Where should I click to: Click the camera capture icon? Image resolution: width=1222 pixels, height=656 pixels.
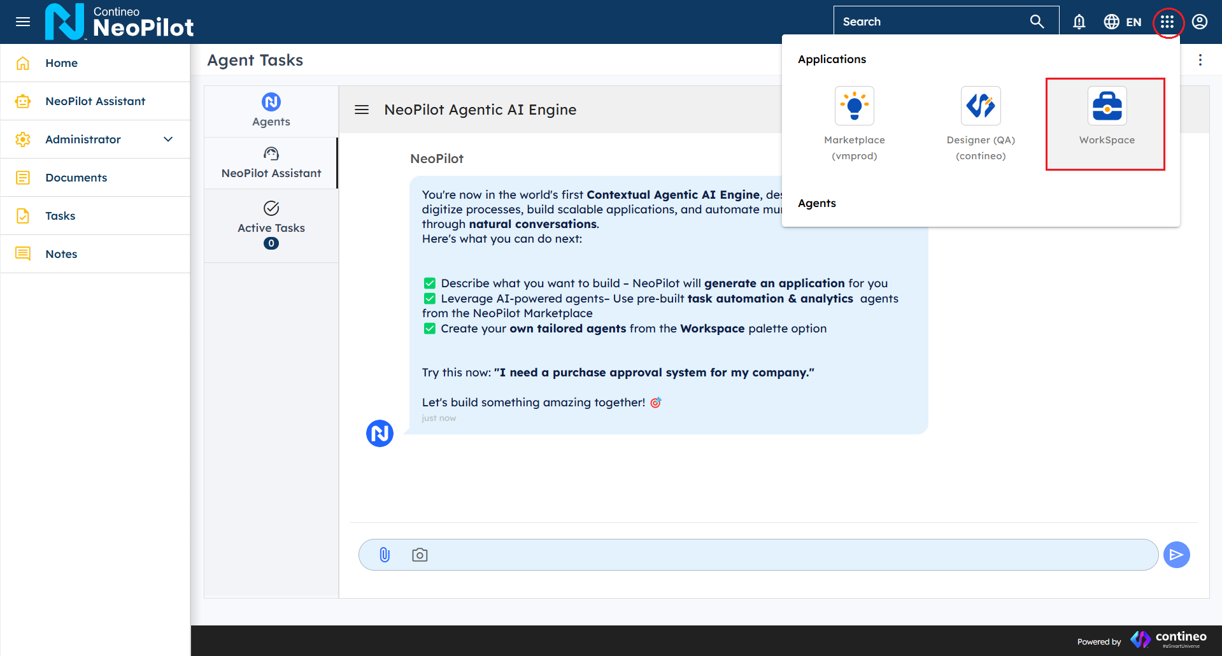point(420,555)
